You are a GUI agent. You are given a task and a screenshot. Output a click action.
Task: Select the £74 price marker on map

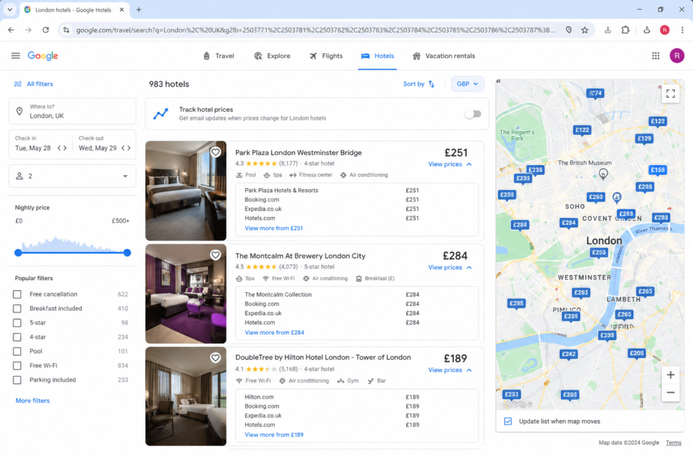click(x=595, y=93)
